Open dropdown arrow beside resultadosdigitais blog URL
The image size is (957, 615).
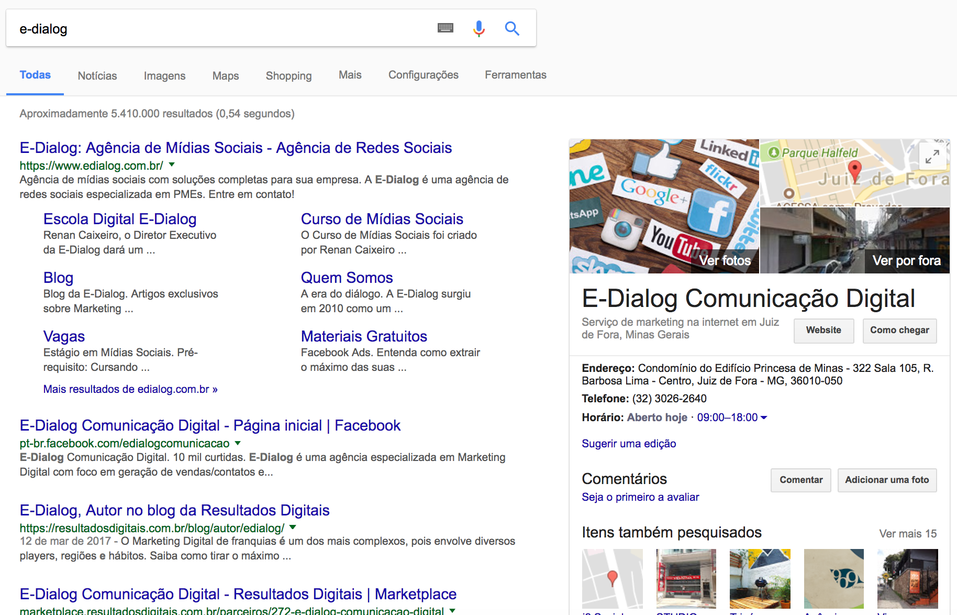(x=293, y=528)
